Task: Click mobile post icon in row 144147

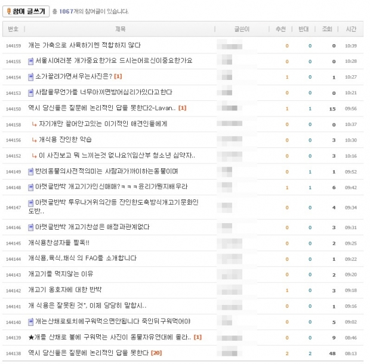Action: (30, 203)
